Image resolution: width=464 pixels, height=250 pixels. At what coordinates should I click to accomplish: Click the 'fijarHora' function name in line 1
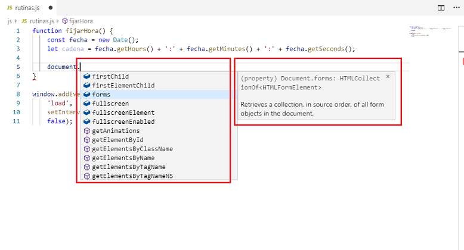pyautogui.click(x=82, y=31)
